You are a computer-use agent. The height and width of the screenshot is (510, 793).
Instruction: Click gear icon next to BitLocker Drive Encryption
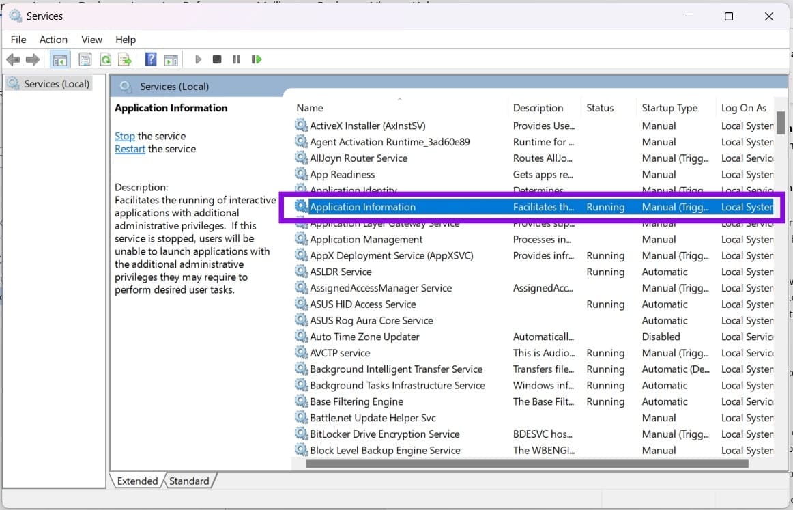tap(302, 433)
